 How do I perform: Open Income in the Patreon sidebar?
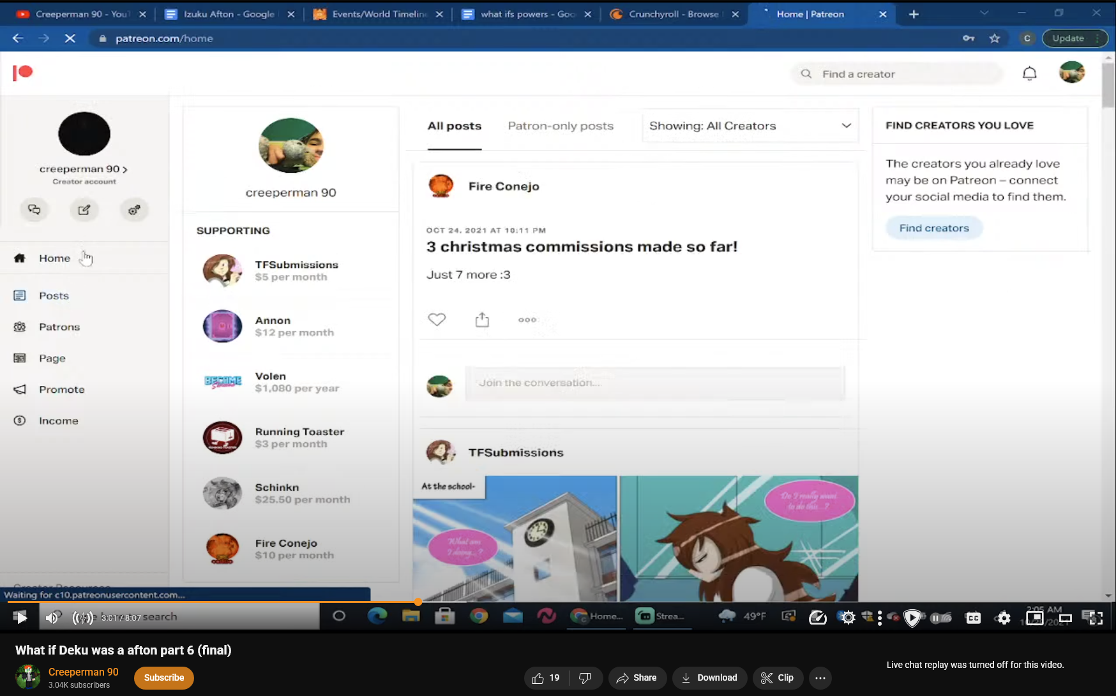point(59,421)
